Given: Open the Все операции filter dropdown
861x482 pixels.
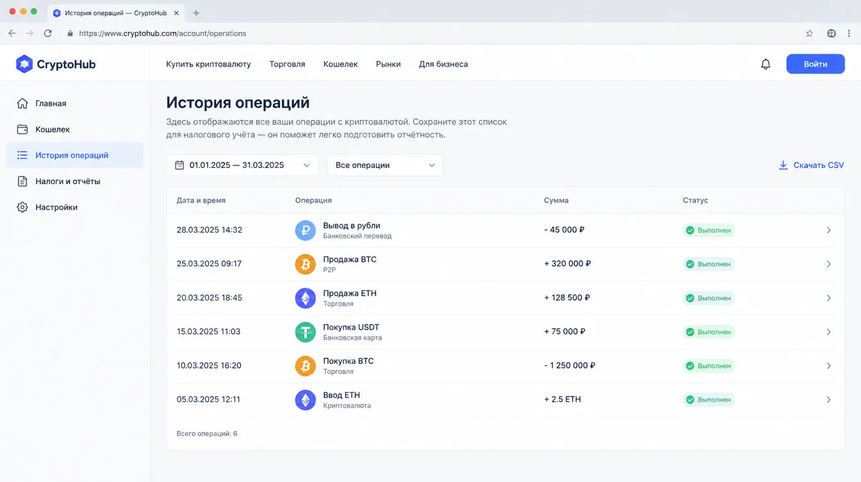Looking at the screenshot, I should 385,165.
